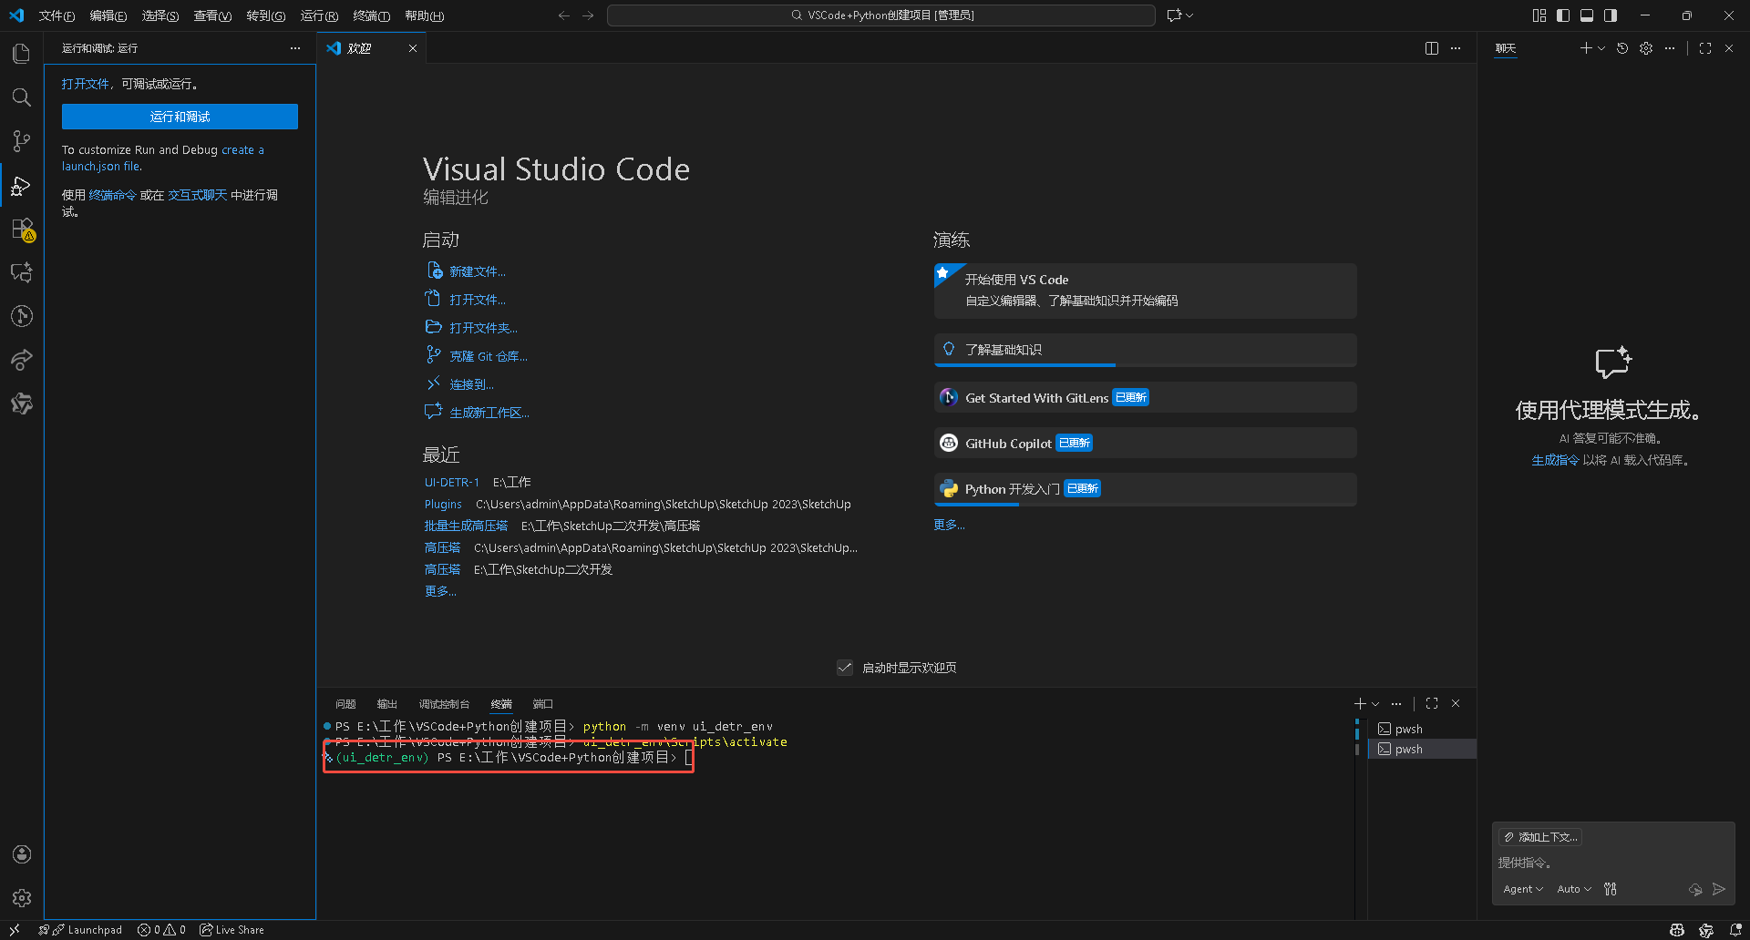Close the 欢迎 welcome tab
This screenshot has height=940, width=1750.
413,48
